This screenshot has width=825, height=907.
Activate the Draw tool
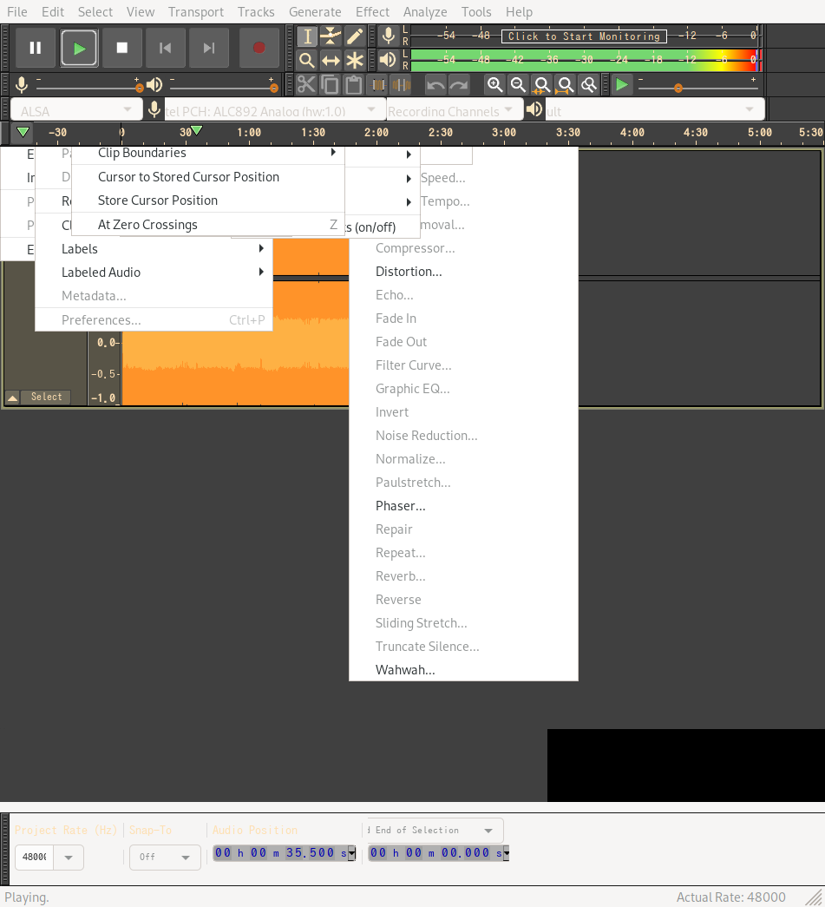coord(356,36)
